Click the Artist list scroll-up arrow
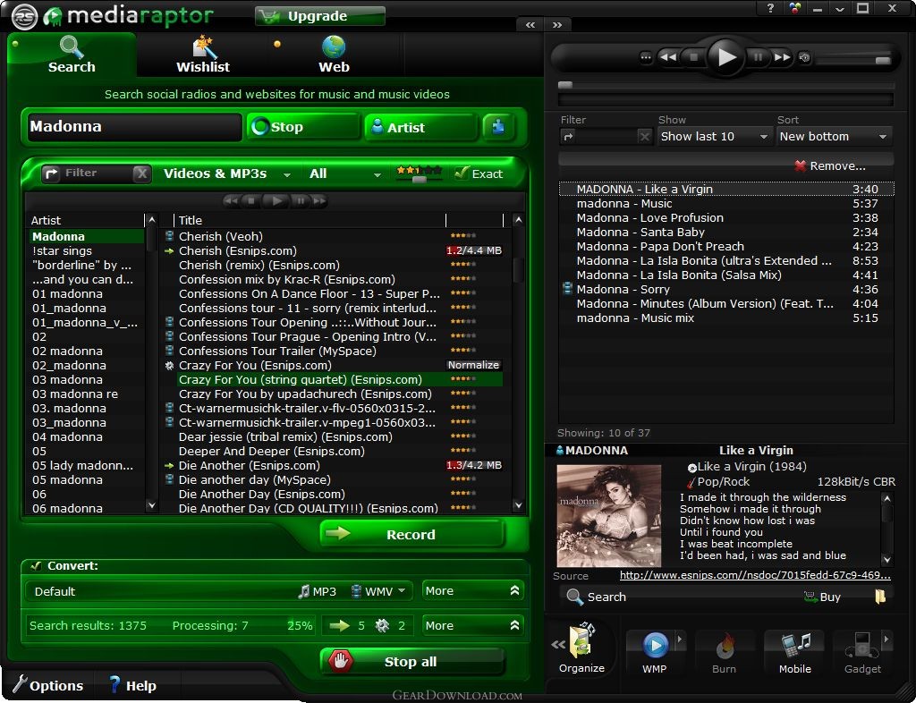Image resolution: width=916 pixels, height=703 pixels. 152,220
